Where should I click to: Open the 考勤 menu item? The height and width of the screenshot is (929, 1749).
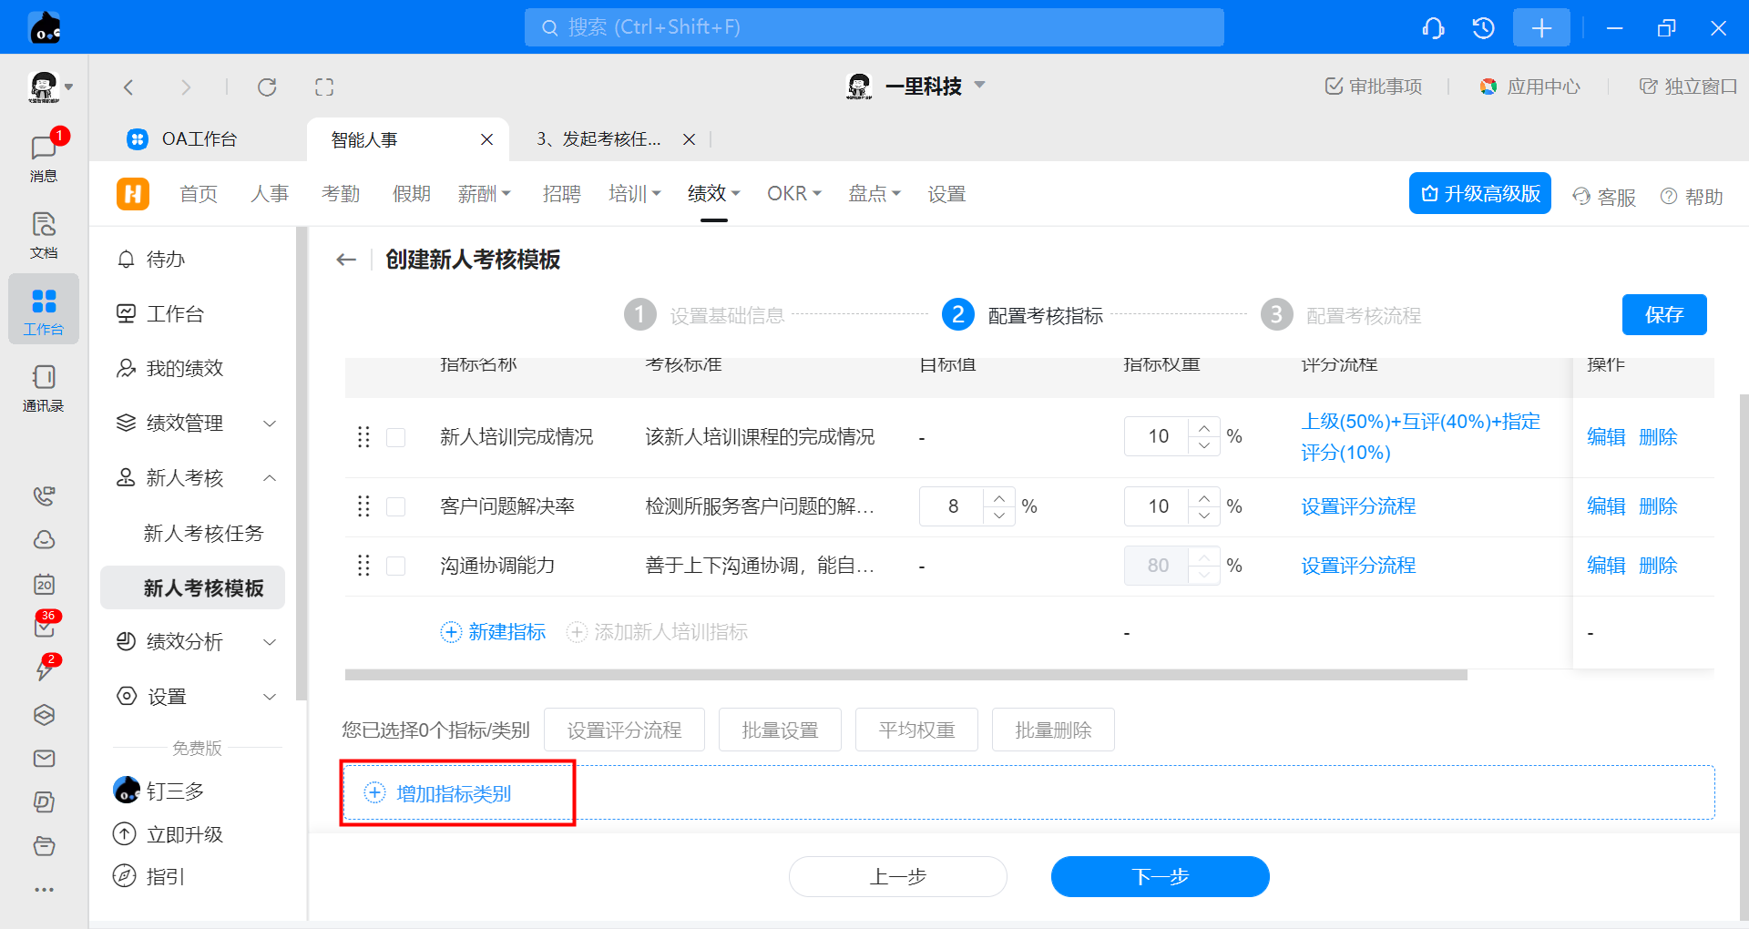pyautogui.click(x=341, y=194)
